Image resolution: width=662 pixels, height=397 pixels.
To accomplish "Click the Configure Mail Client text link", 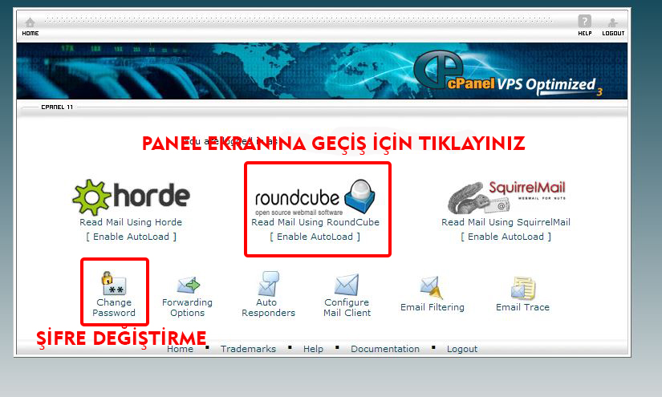I will pos(347,307).
